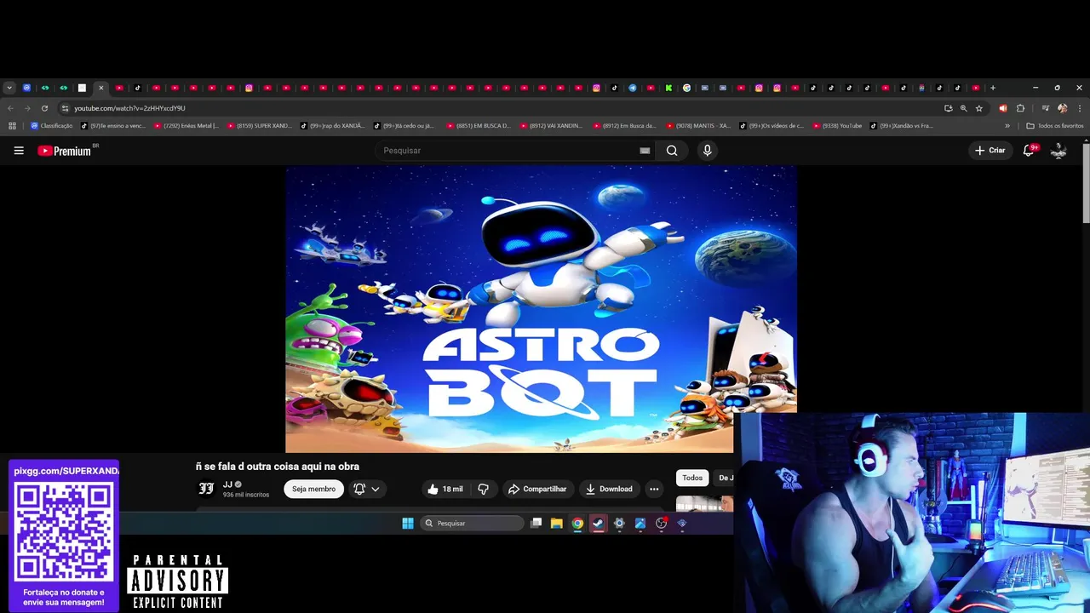Open File Explorer from taskbar

[x=557, y=524]
